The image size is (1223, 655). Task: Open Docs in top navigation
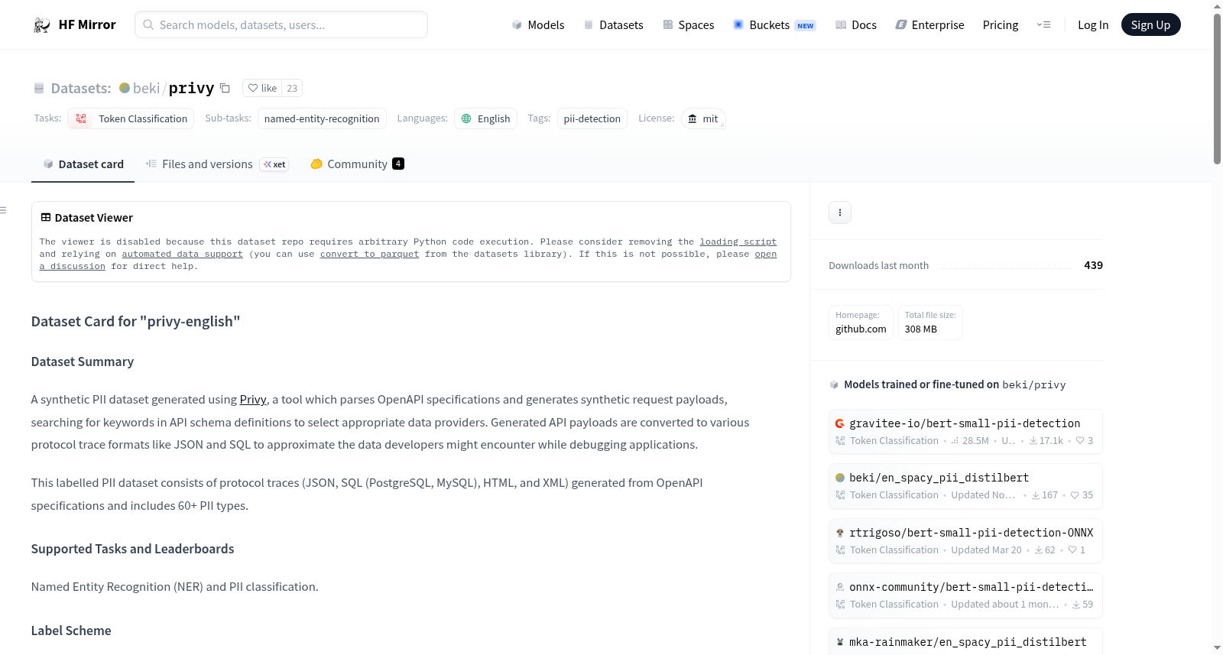(856, 25)
